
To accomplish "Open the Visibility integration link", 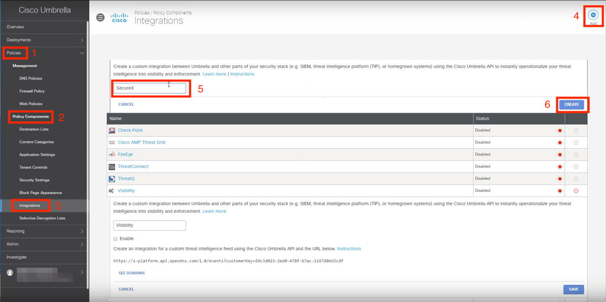I will [126, 191].
